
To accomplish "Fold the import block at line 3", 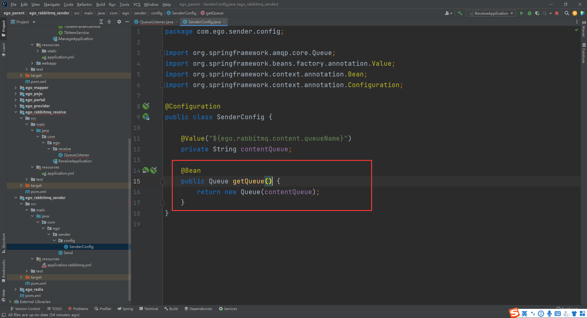I will 162,53.
